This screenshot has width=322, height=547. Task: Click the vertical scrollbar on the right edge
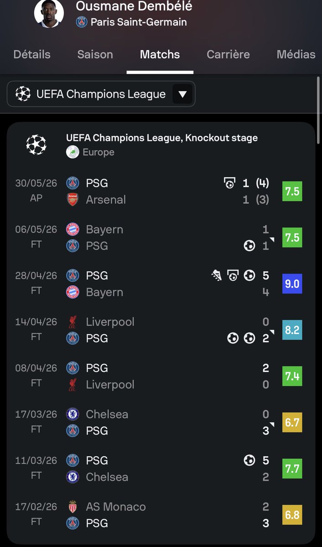tap(318, 109)
